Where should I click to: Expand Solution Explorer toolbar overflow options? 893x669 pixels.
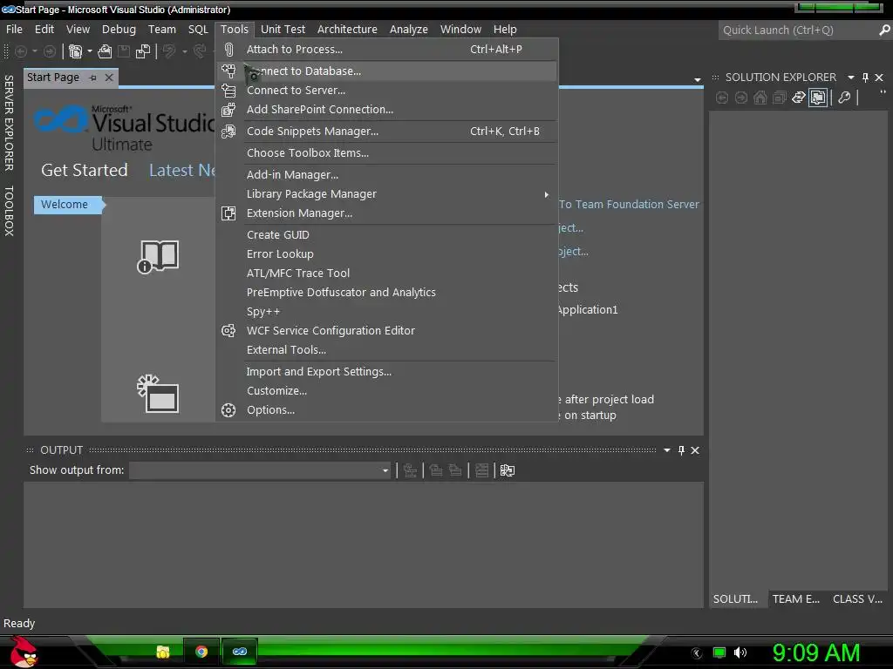883,92
